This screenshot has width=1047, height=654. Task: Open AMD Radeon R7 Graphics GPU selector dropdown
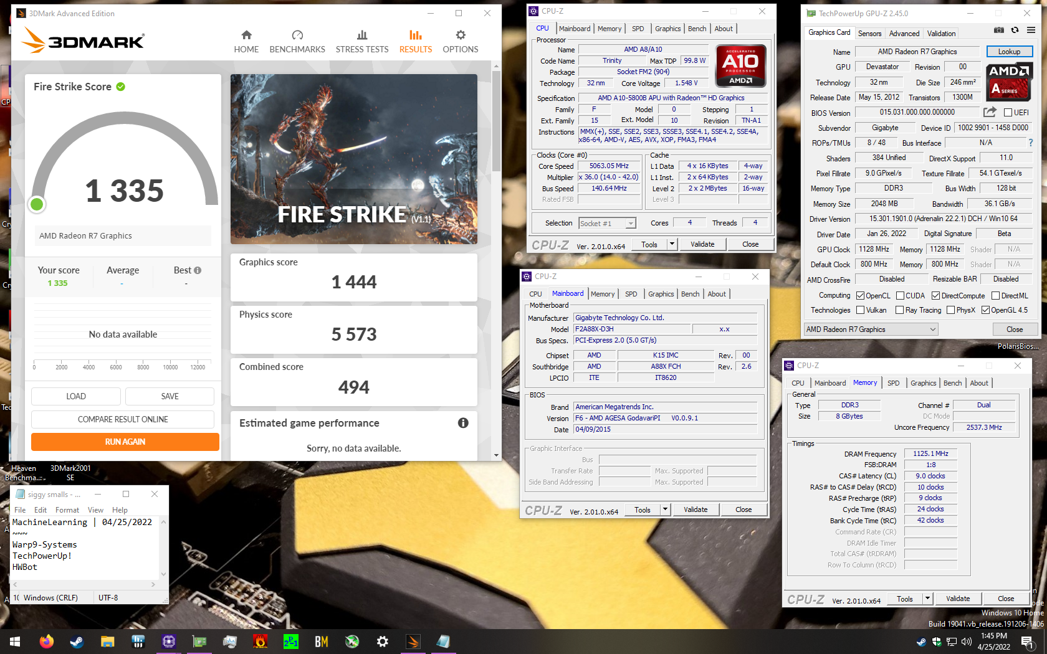tap(871, 329)
